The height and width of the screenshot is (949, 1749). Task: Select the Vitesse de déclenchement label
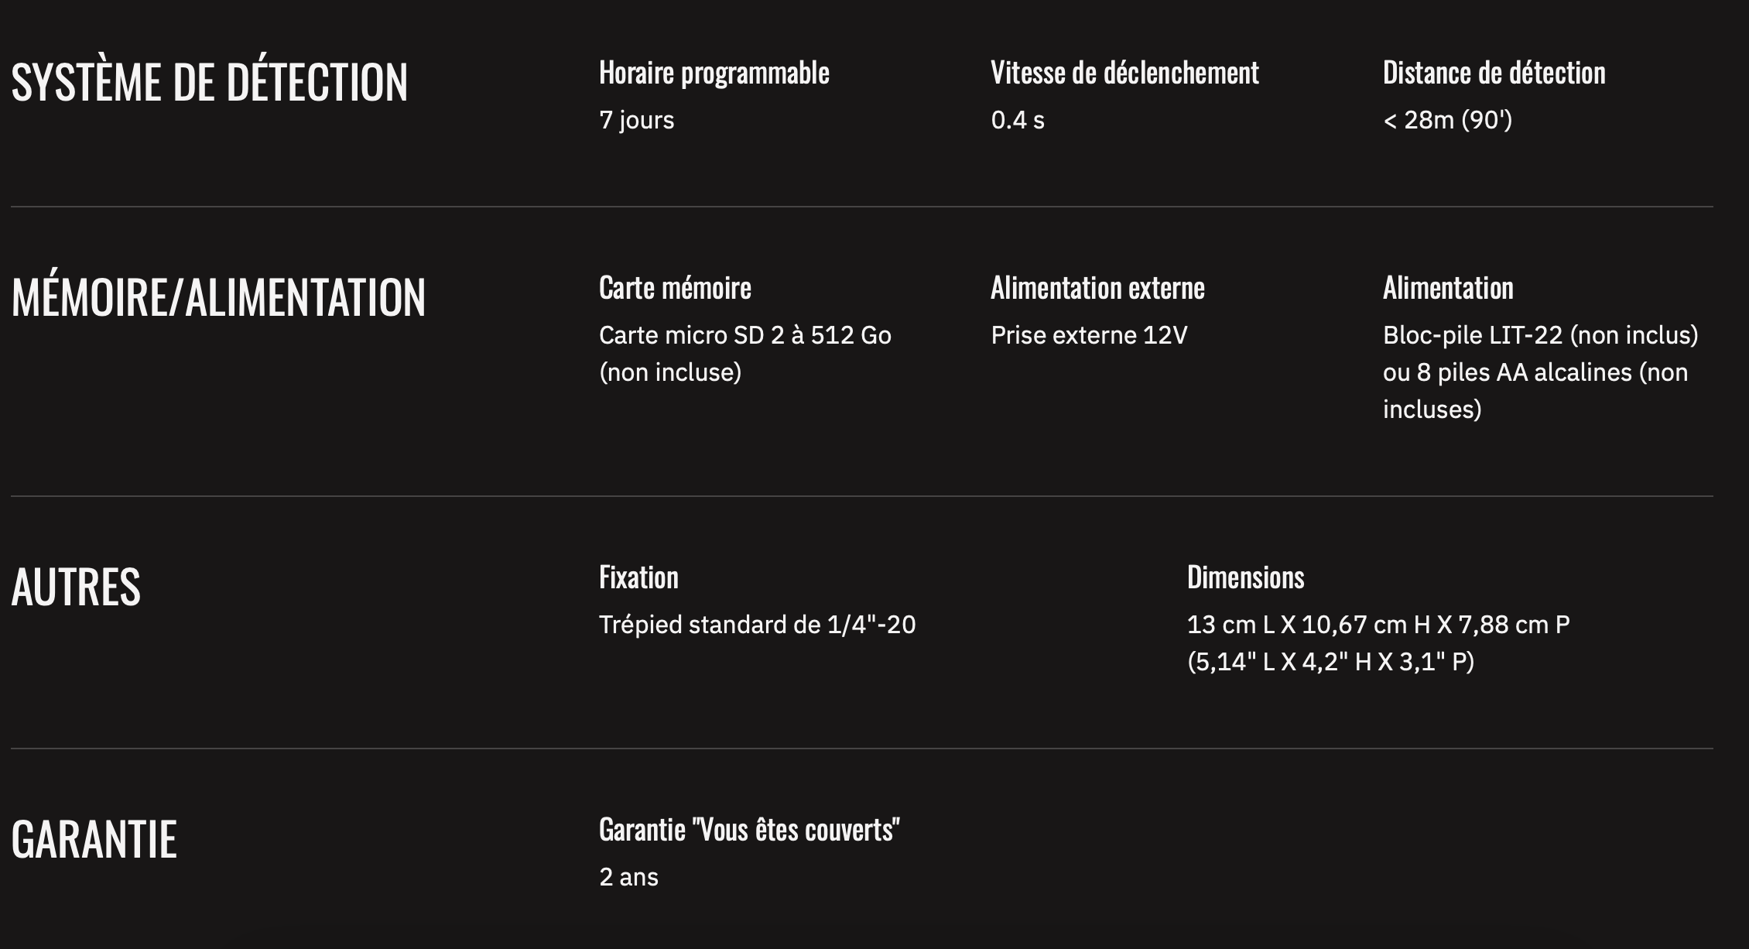point(1124,73)
